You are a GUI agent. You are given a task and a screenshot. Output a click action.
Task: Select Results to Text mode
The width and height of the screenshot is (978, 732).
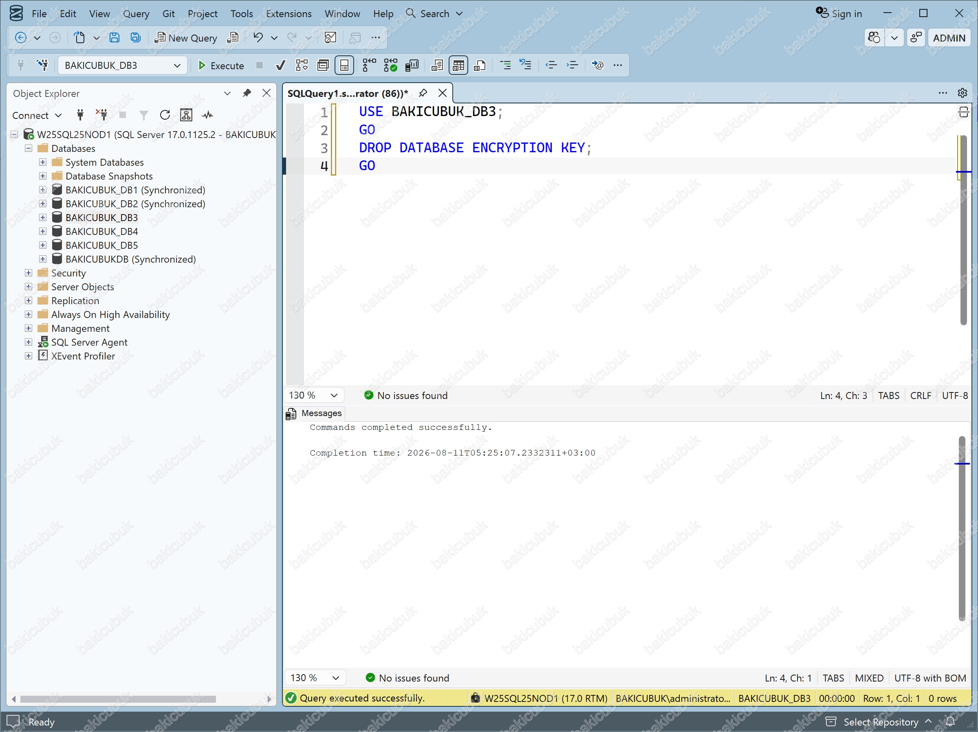tap(437, 66)
